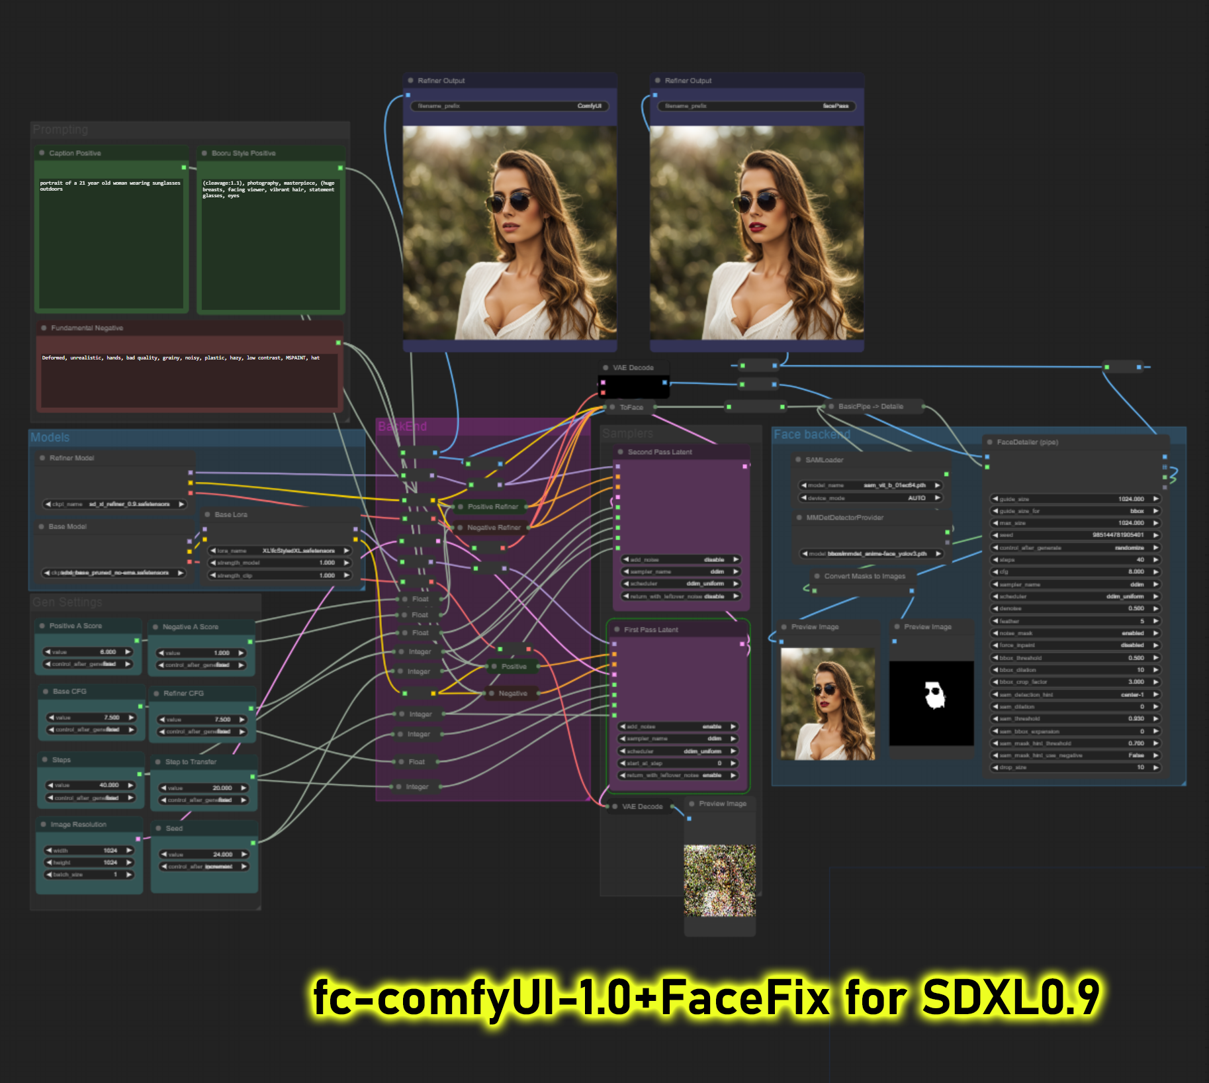Click the SAMLoader node's title dot
Viewport: 1209px width, 1083px height.
(798, 459)
